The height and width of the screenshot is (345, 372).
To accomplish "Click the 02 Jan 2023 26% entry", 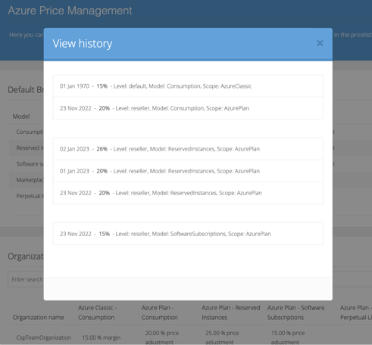I will click(x=188, y=149).
